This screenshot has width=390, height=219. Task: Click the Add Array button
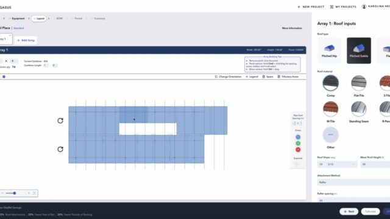(26, 40)
